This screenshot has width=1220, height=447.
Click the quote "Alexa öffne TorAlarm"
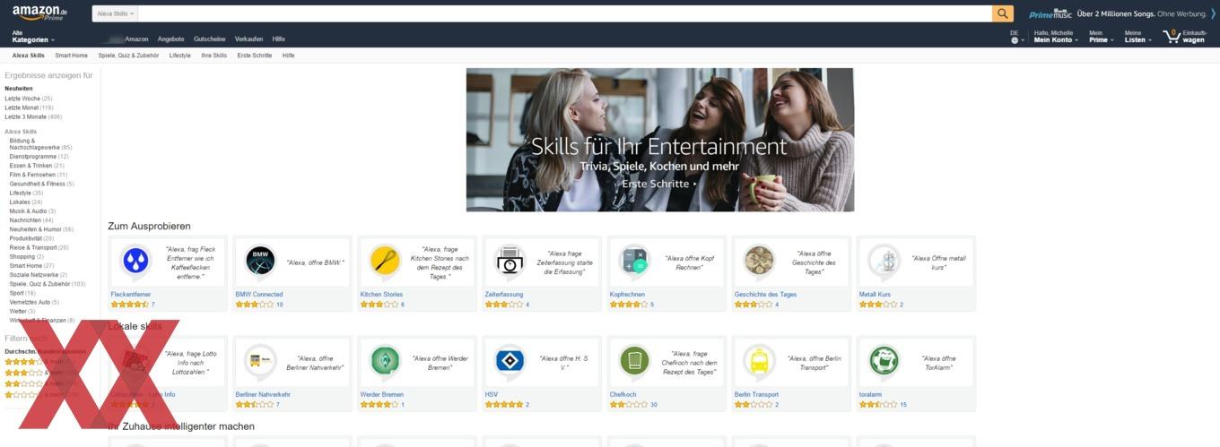click(x=938, y=363)
